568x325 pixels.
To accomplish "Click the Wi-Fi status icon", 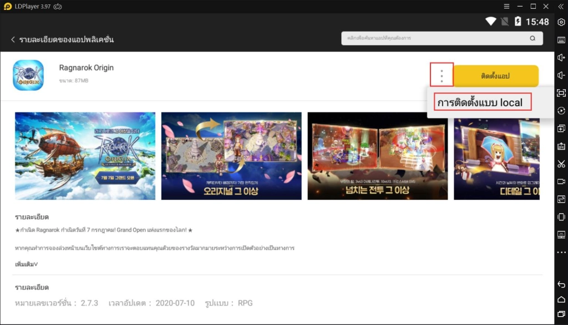I will click(x=491, y=22).
